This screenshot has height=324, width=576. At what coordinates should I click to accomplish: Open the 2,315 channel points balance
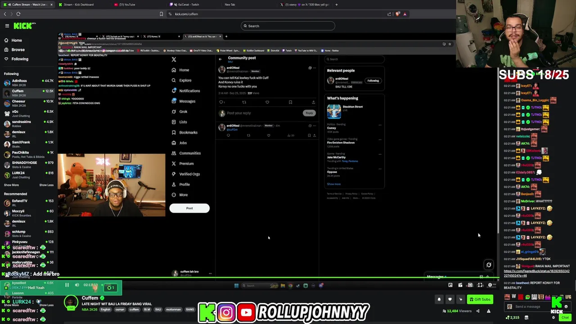[513, 318]
